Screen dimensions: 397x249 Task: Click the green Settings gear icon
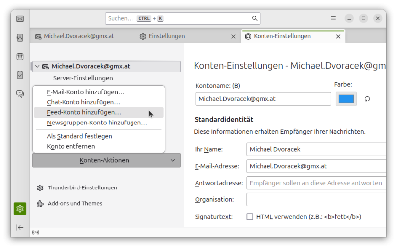pos(20,209)
